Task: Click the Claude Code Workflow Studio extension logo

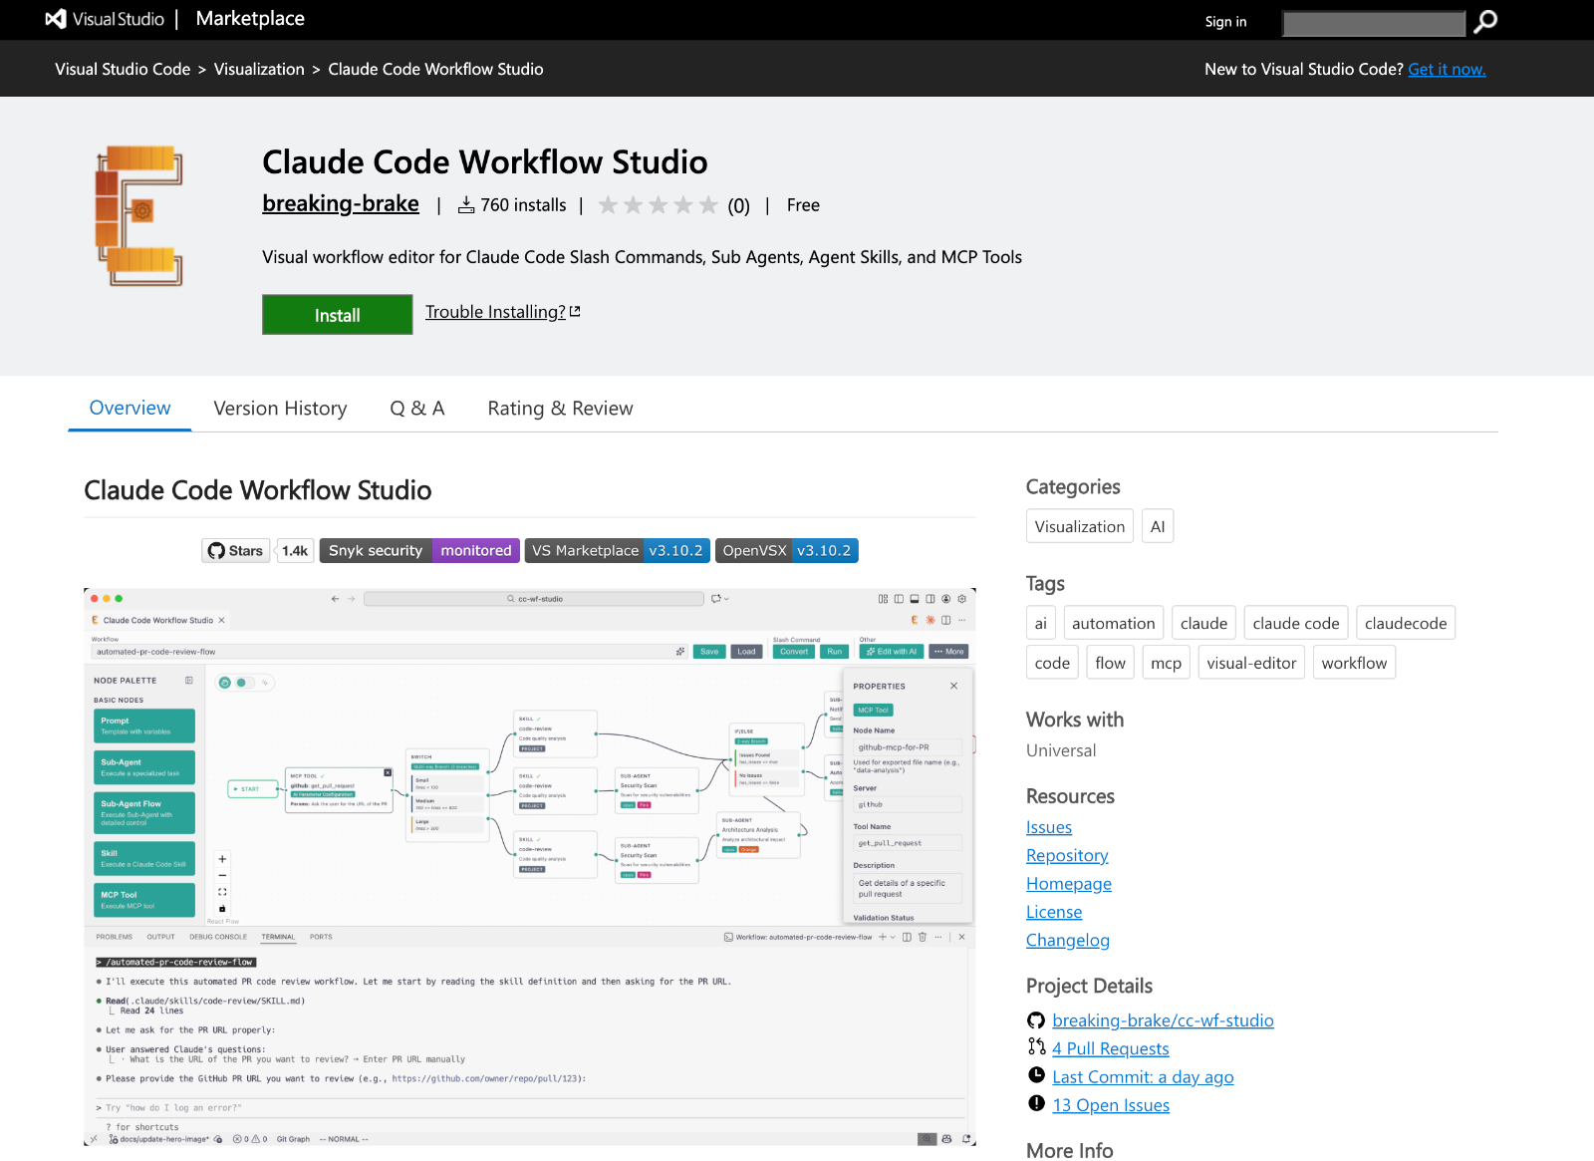Action: click(x=139, y=215)
